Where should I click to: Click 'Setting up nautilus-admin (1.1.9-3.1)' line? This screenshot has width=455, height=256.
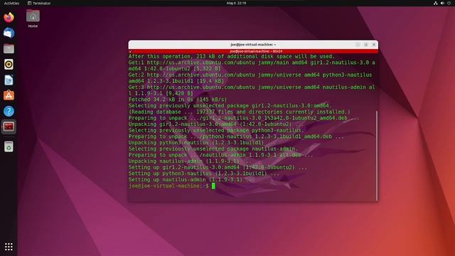191,180
